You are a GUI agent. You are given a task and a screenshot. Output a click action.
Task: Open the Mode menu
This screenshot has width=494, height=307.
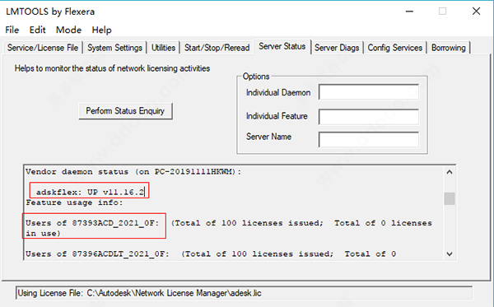tap(68, 30)
